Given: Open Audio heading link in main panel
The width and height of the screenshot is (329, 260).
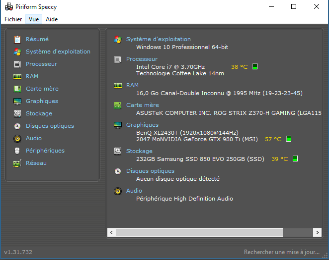Looking at the screenshot, I should point(134,191).
